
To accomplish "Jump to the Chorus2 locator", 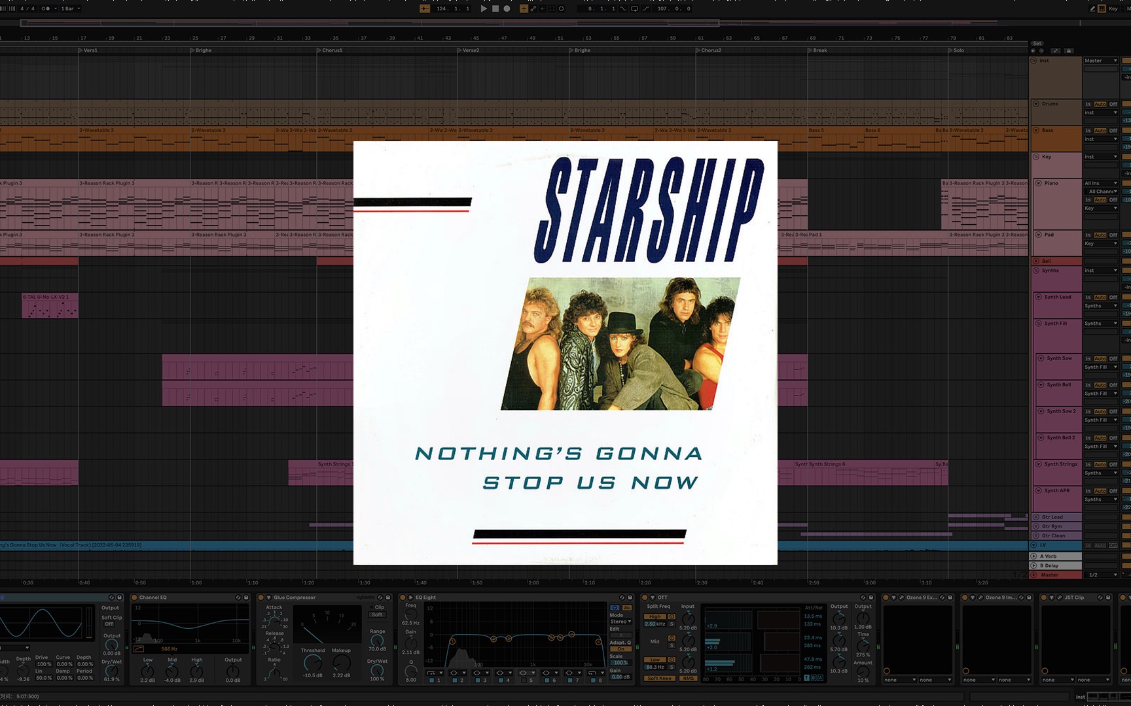I will click(709, 50).
